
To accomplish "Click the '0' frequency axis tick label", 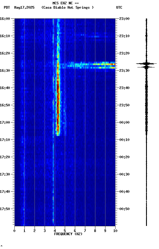I will coord(14,231).
